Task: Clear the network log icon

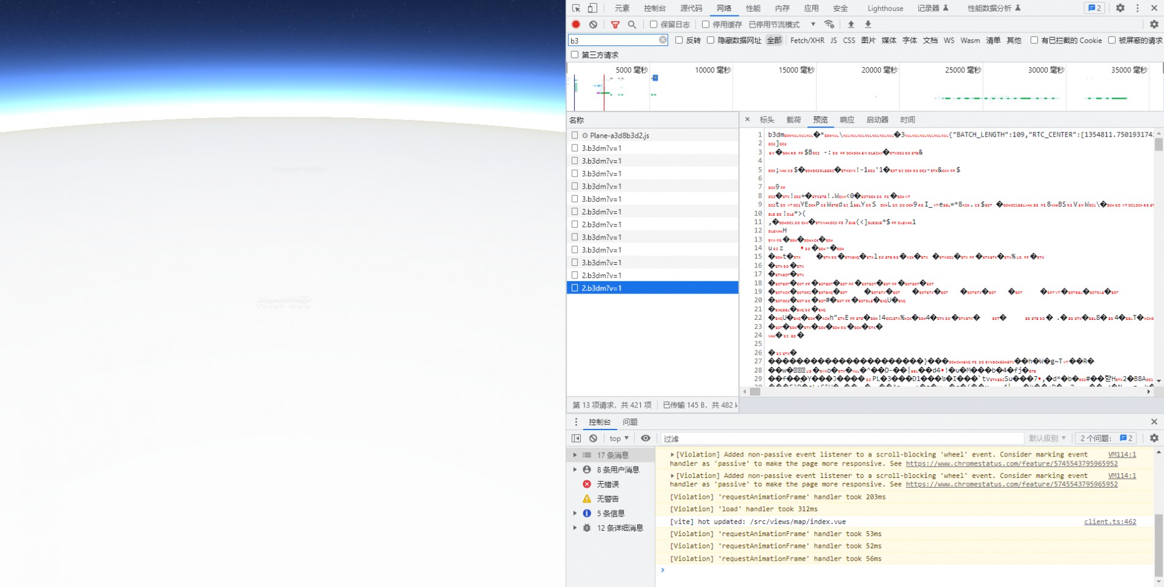Action: click(593, 25)
